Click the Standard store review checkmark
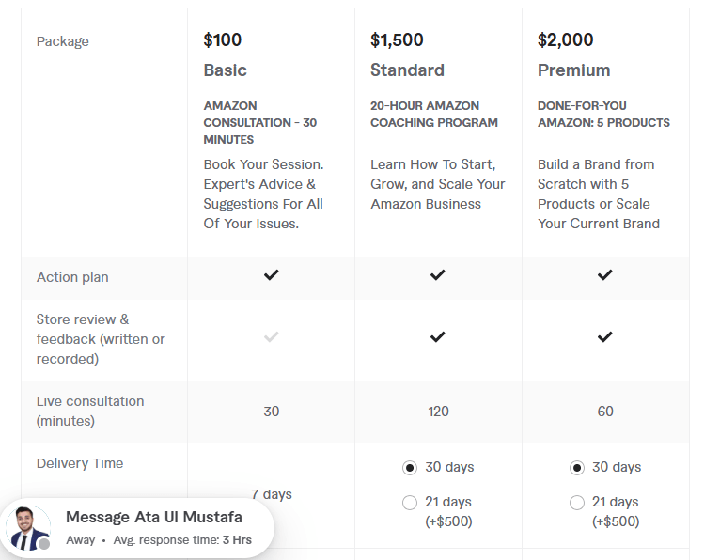The height and width of the screenshot is (560, 704). coord(438,336)
